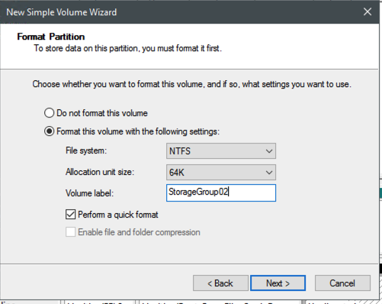Click the Enable file and folder compression checkbox
Viewport: 382px width, 304px height.
[70, 232]
